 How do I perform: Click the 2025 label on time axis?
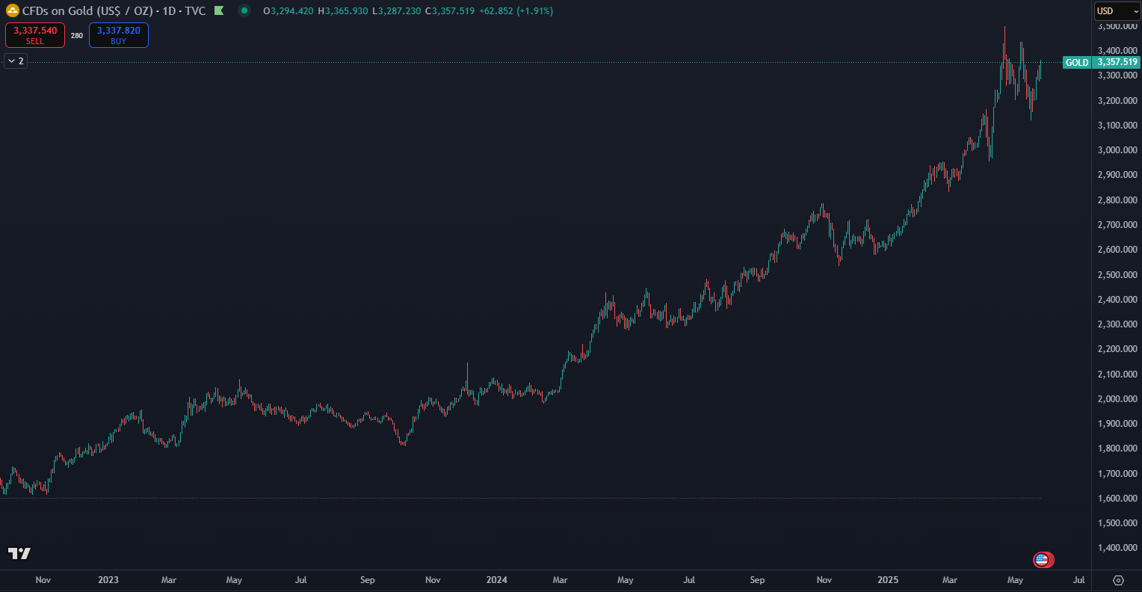click(x=888, y=580)
